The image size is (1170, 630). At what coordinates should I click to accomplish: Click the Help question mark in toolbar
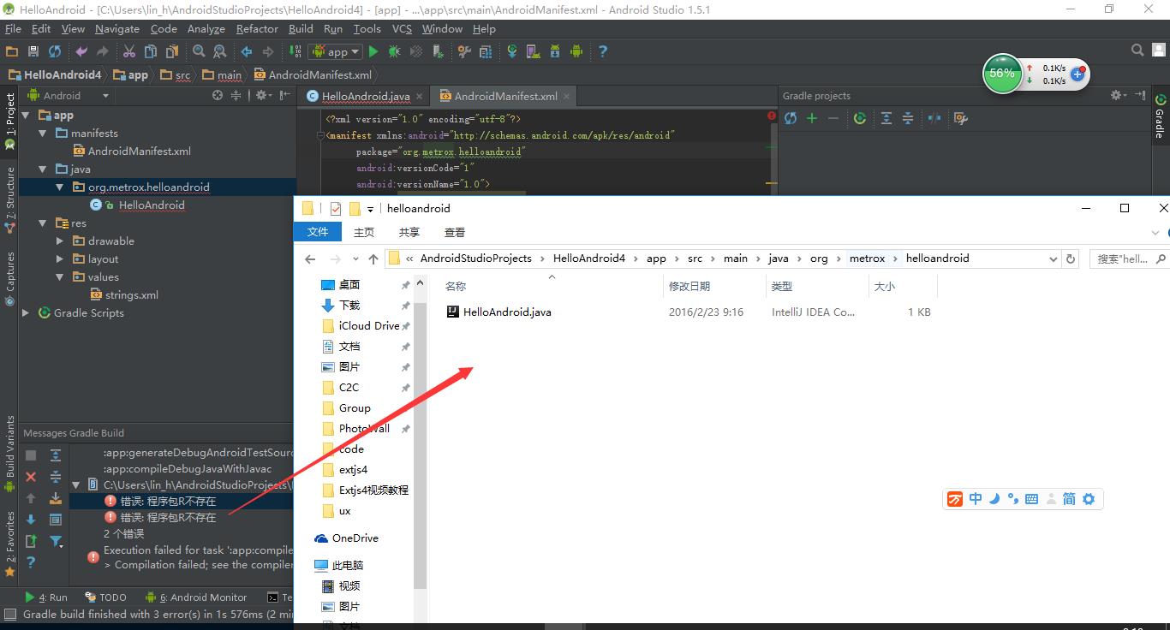tap(603, 51)
